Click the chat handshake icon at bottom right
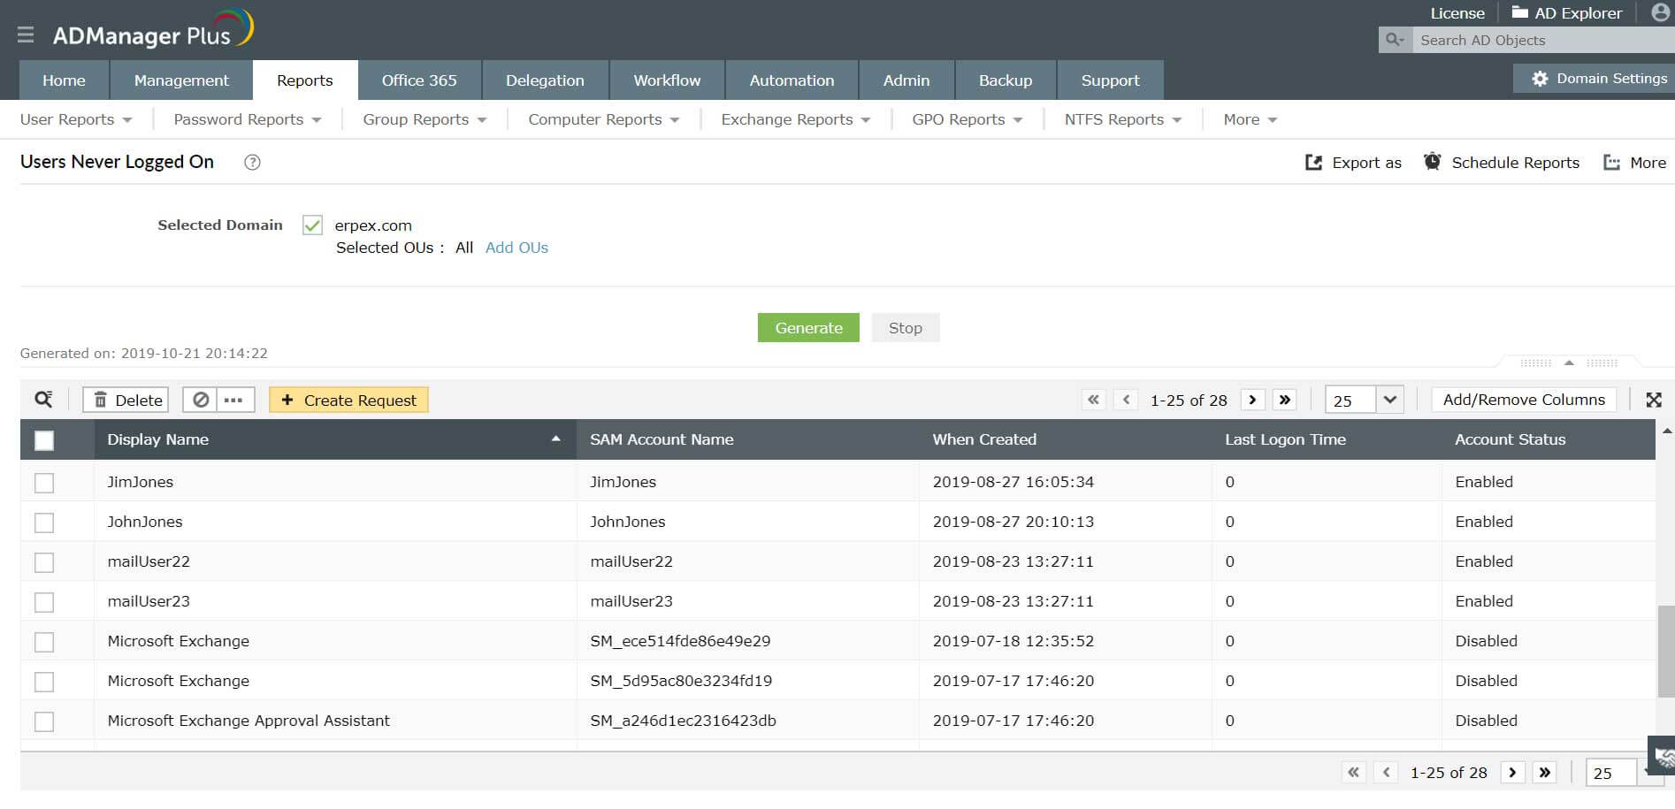Screen dimensions: 1675x809 (1663, 757)
